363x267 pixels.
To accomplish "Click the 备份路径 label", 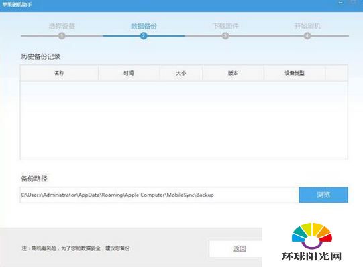I will click(x=34, y=178).
